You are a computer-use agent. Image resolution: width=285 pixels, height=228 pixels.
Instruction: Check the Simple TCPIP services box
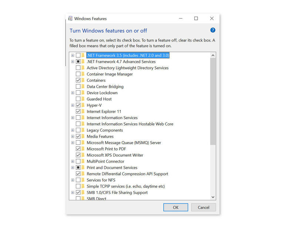point(78,186)
